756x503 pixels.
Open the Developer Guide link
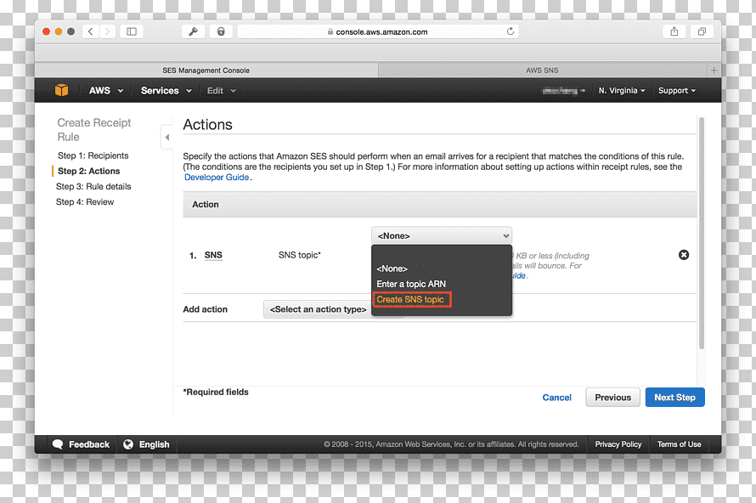pos(217,177)
